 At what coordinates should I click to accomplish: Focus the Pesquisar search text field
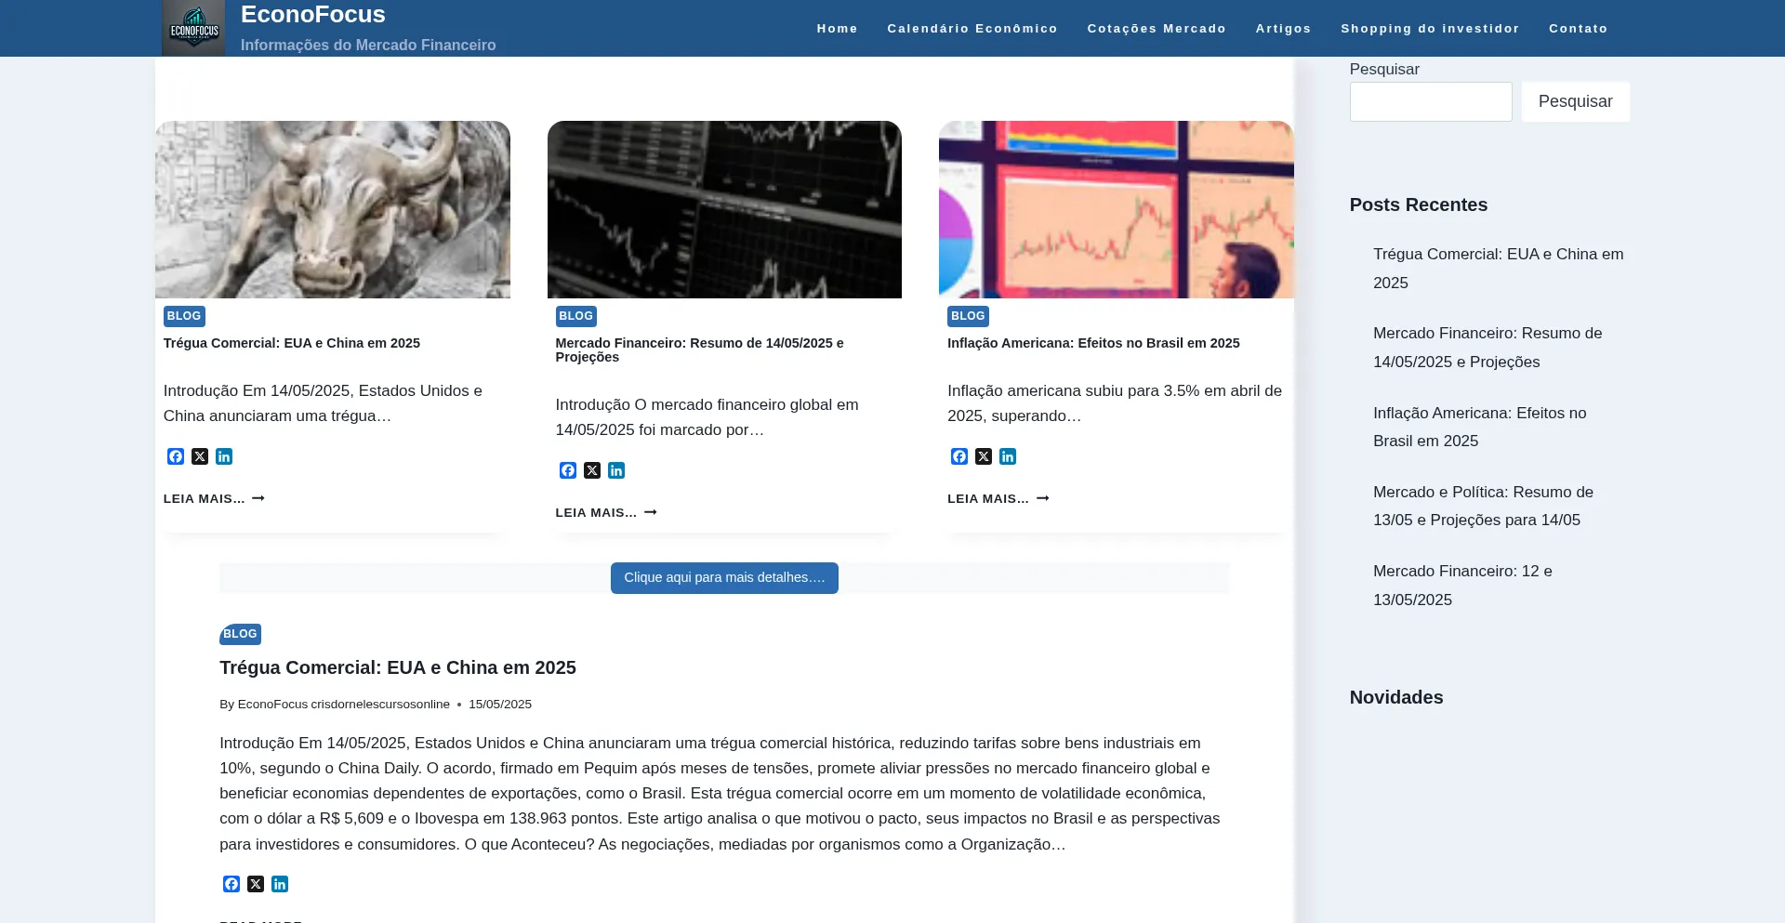tap(1430, 101)
